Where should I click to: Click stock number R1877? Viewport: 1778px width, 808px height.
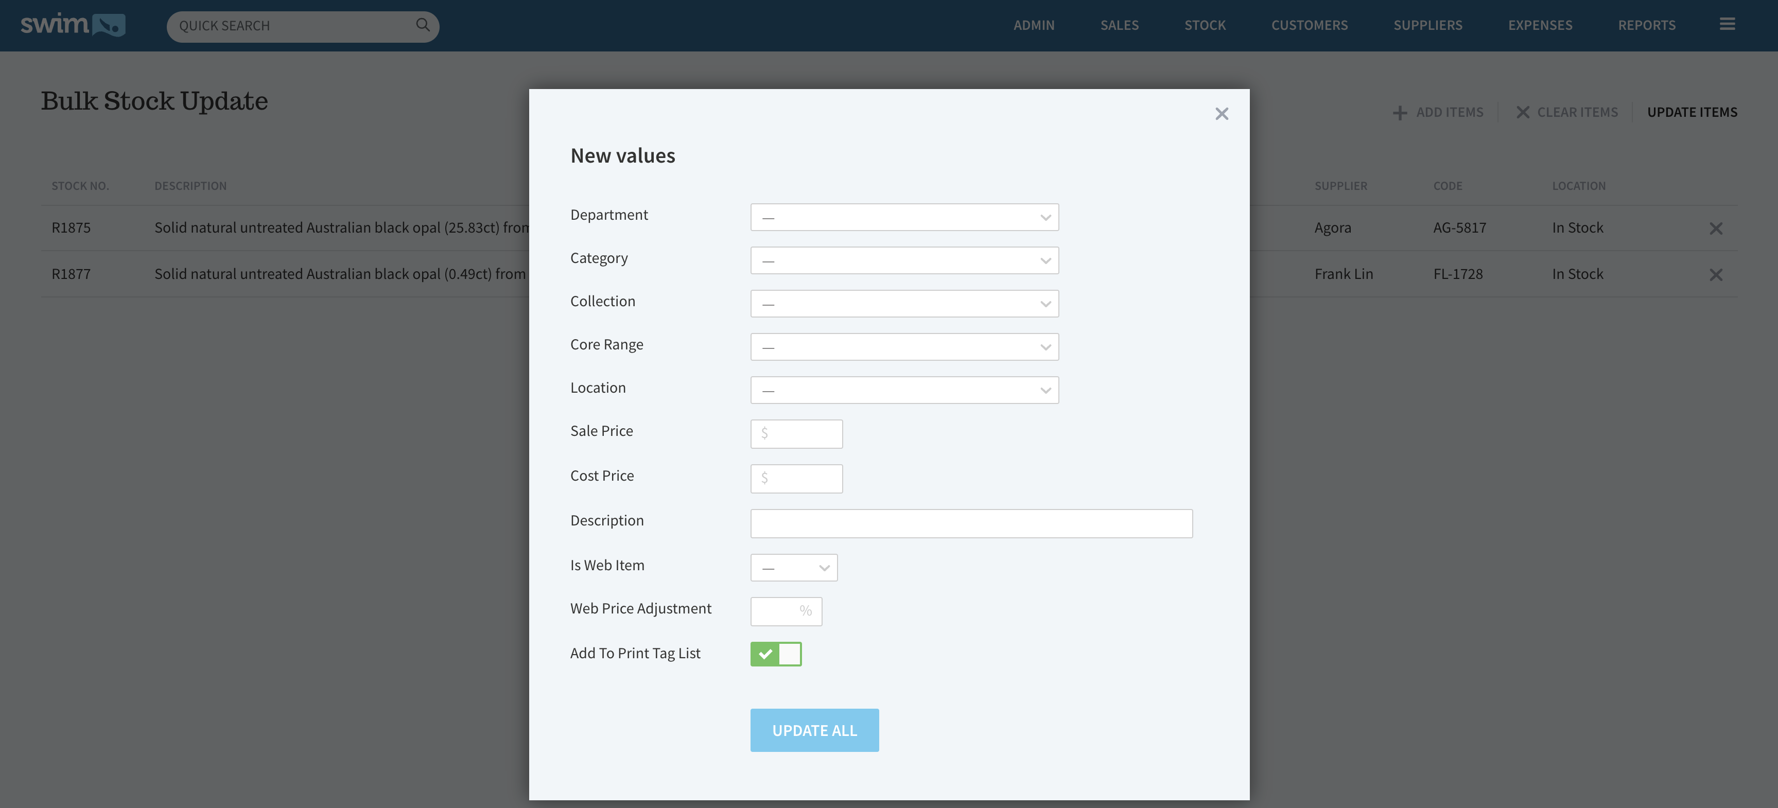(71, 274)
